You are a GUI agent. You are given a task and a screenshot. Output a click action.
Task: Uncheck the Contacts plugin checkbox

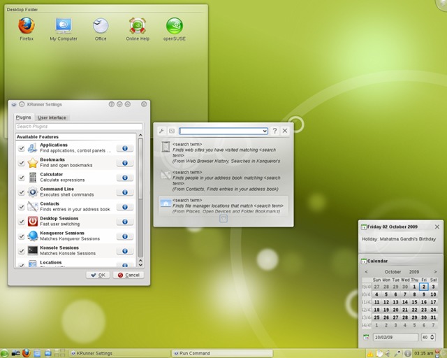pyautogui.click(x=22, y=207)
